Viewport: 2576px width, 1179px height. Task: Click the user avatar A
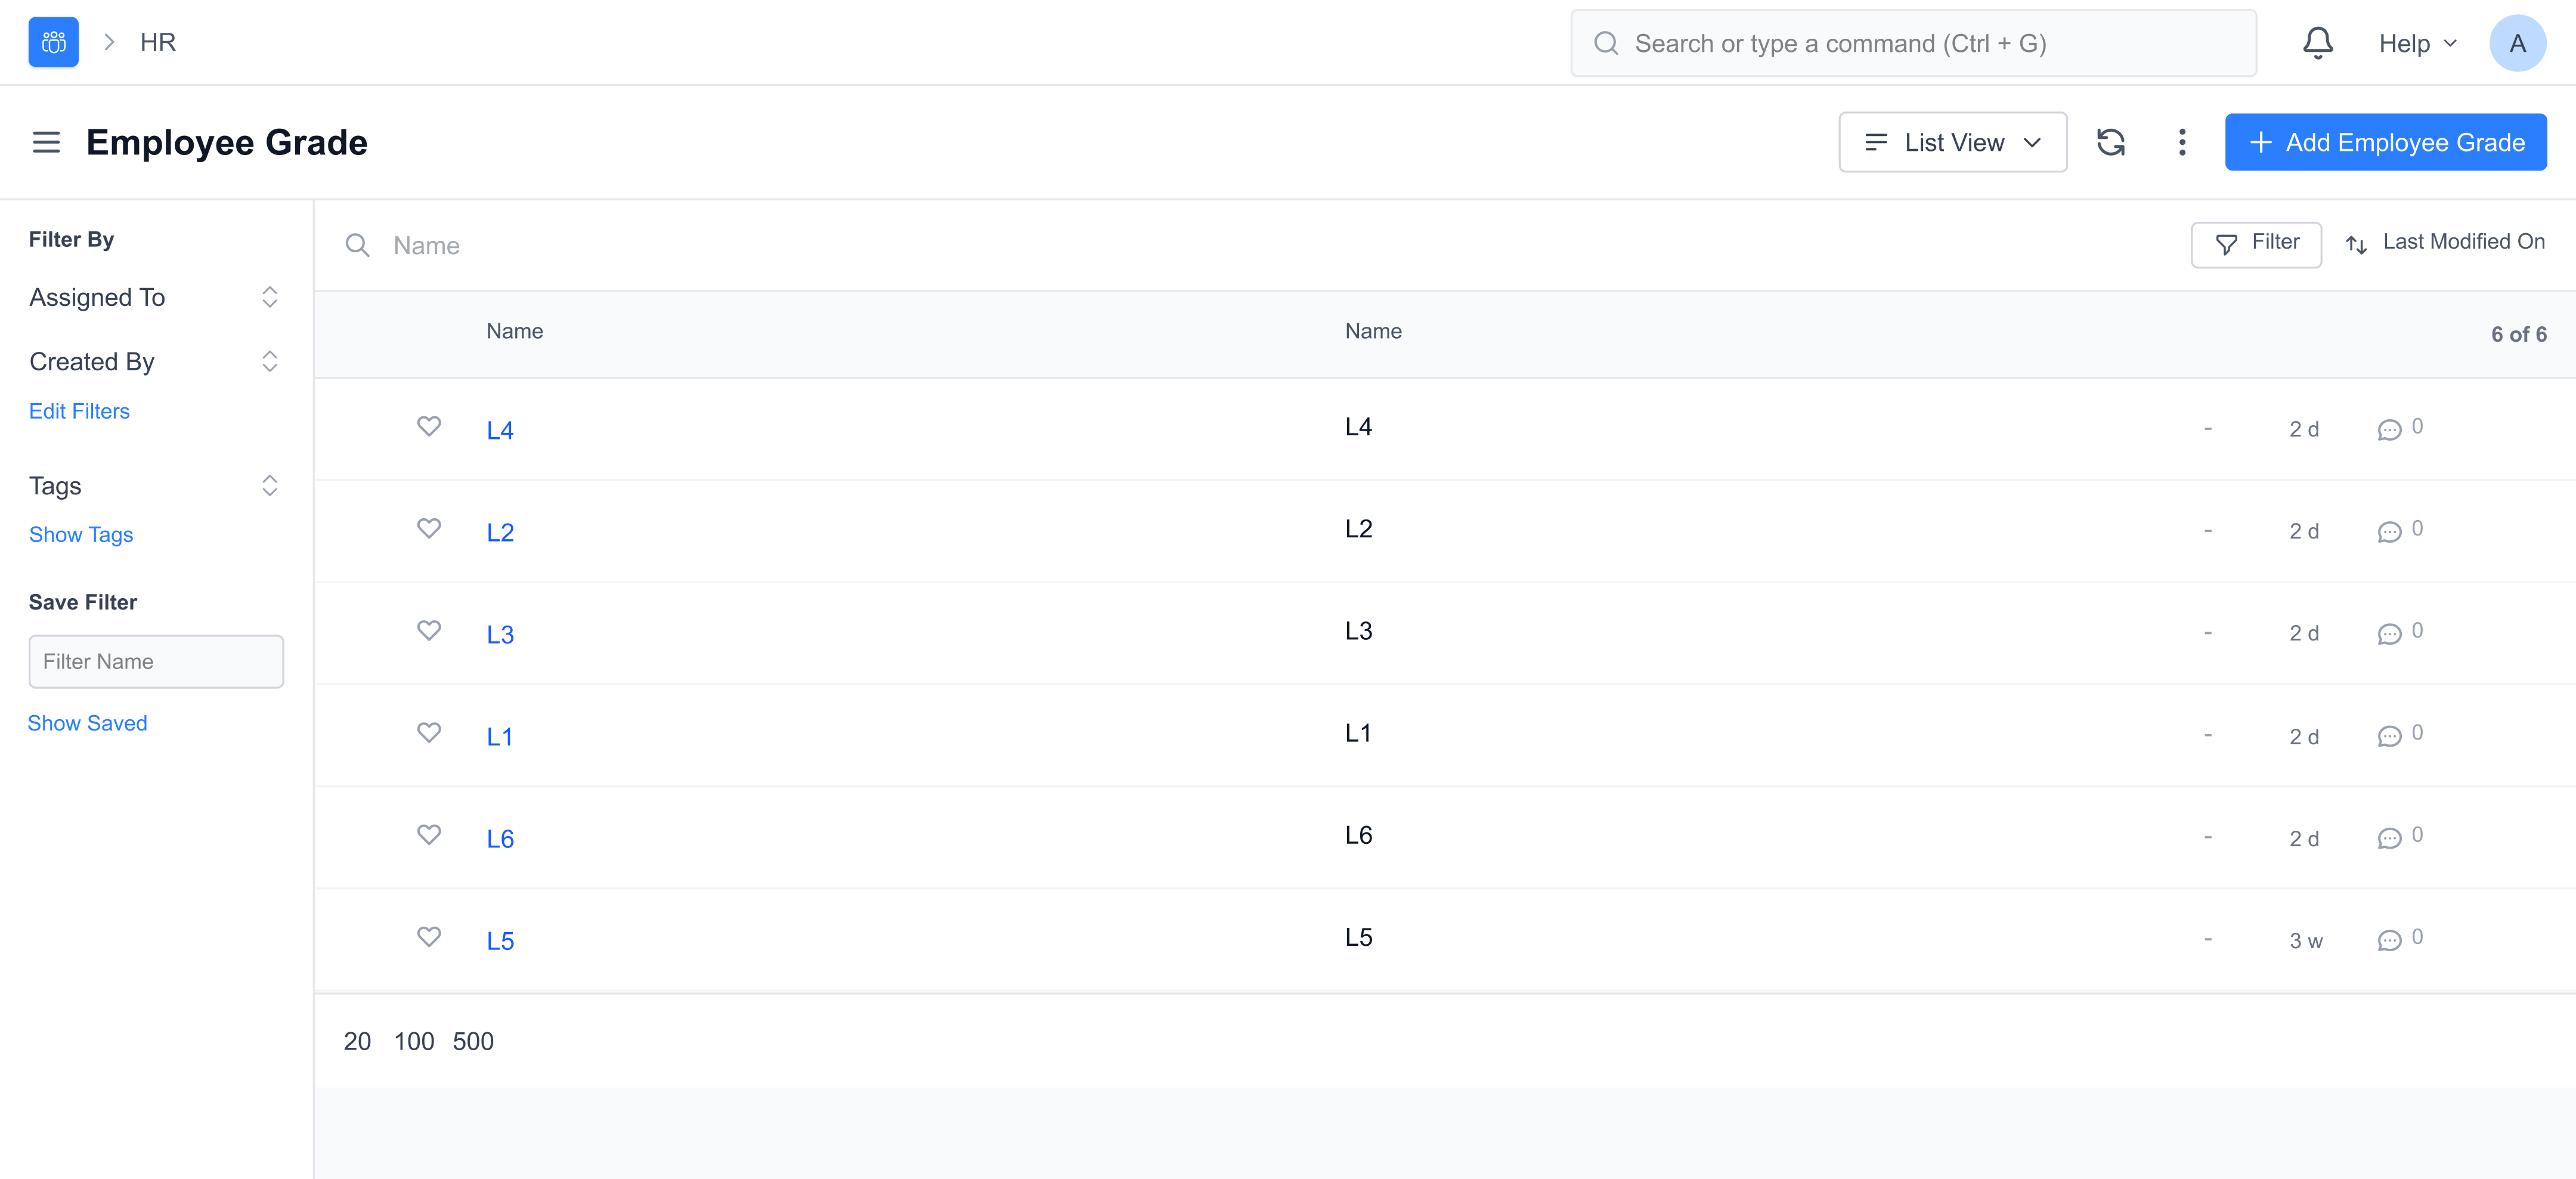(2517, 43)
